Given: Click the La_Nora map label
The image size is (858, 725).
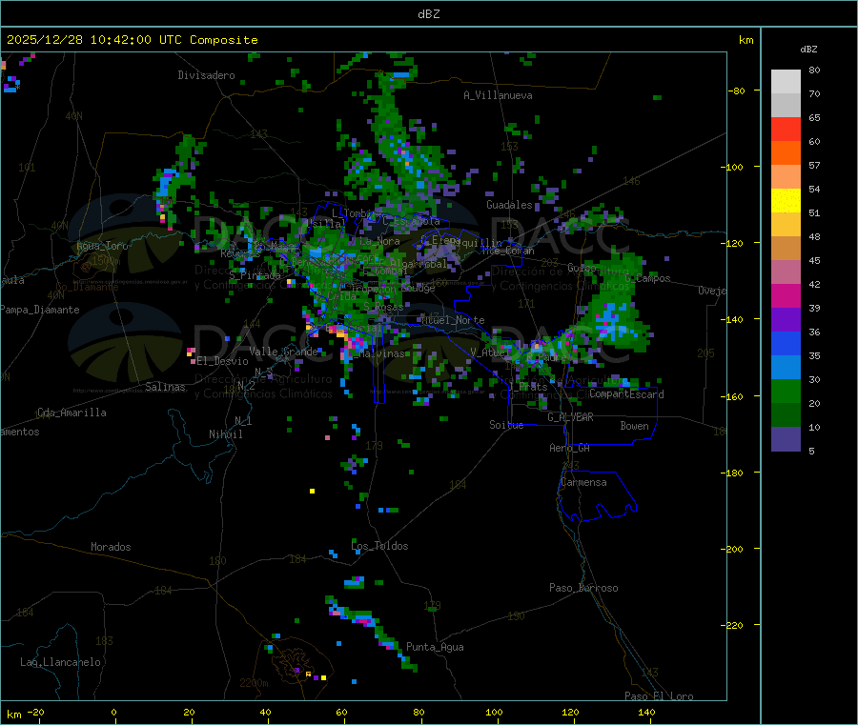Looking at the screenshot, I should pos(379,241).
